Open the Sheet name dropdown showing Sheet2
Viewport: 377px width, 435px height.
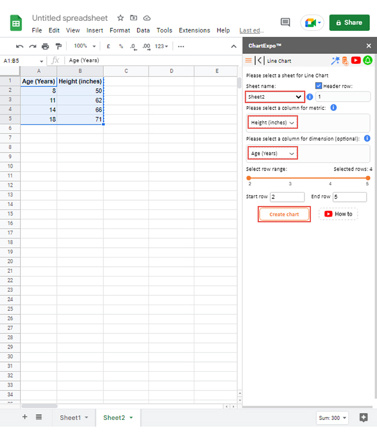pyautogui.click(x=275, y=97)
